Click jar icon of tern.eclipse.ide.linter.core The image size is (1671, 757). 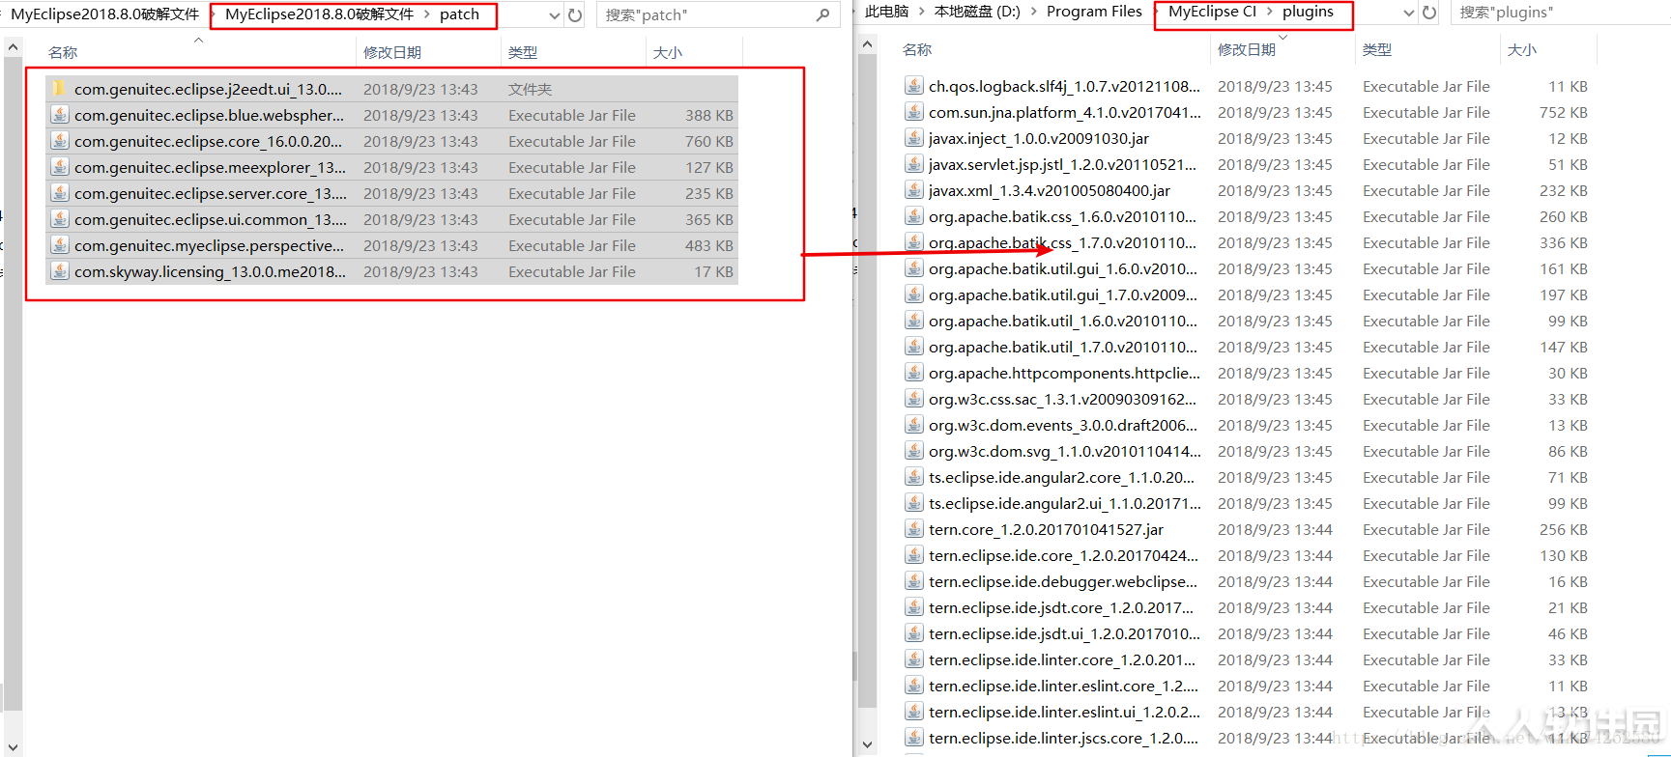[x=913, y=659]
